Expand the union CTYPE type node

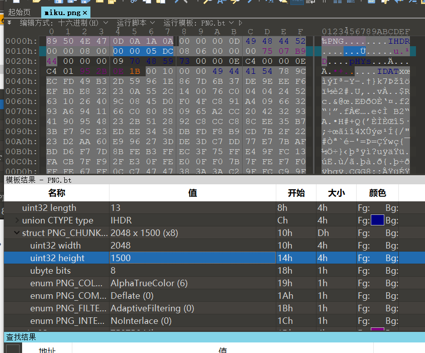tap(18, 220)
